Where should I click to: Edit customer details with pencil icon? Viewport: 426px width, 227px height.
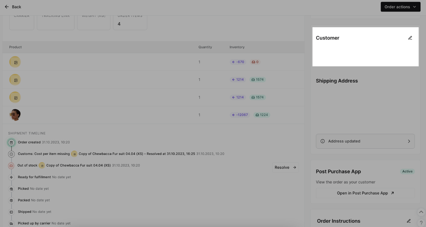[410, 38]
